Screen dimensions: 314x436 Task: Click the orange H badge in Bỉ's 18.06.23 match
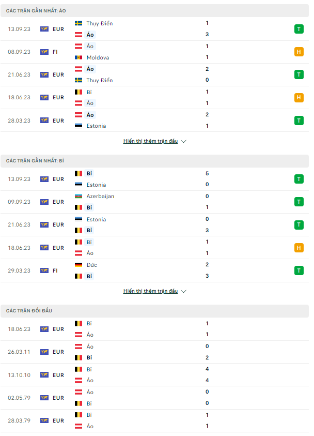pyautogui.click(x=299, y=248)
